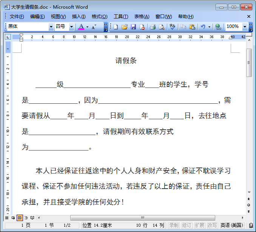Click the Copy icon in the toolbar

click(x=184, y=27)
